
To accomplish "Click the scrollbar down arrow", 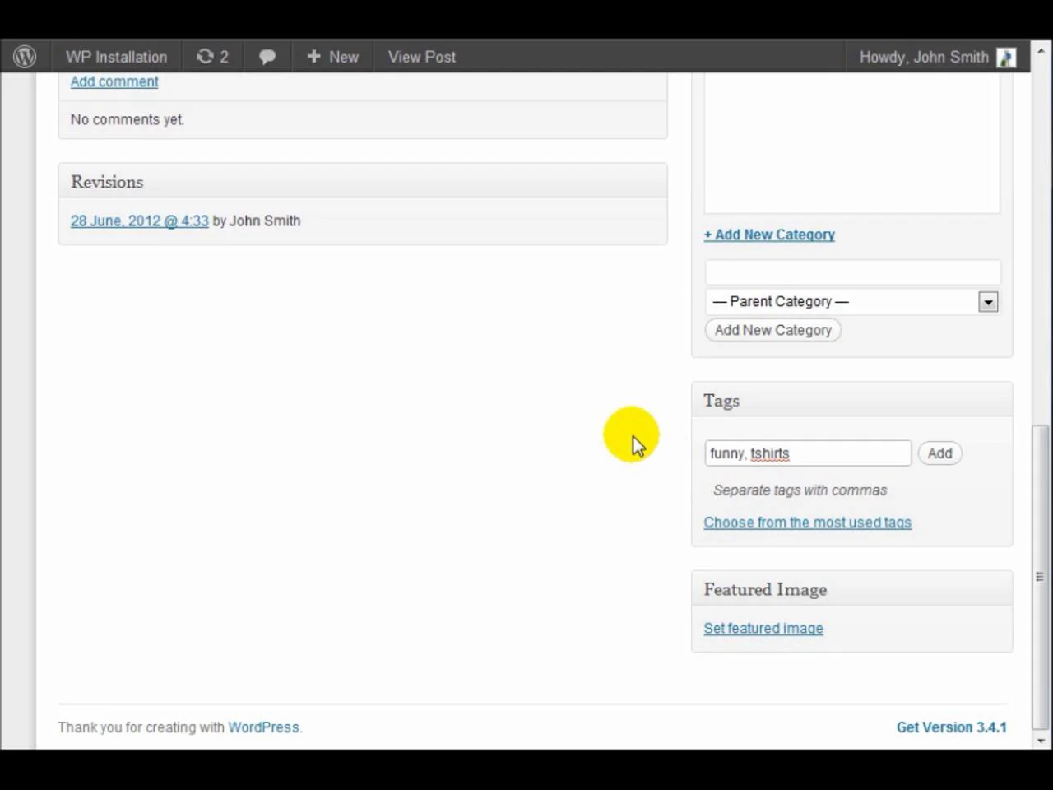I will click(x=1041, y=741).
